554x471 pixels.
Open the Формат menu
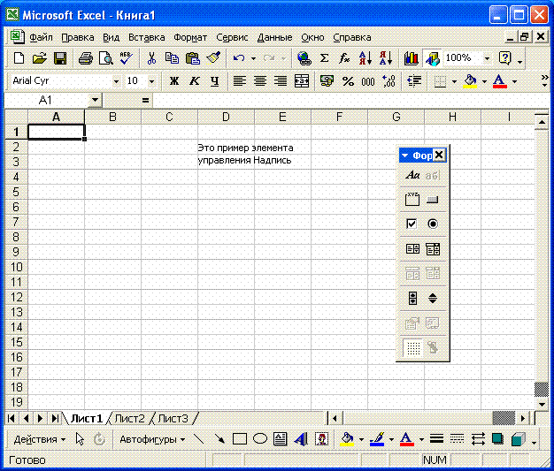tap(190, 37)
